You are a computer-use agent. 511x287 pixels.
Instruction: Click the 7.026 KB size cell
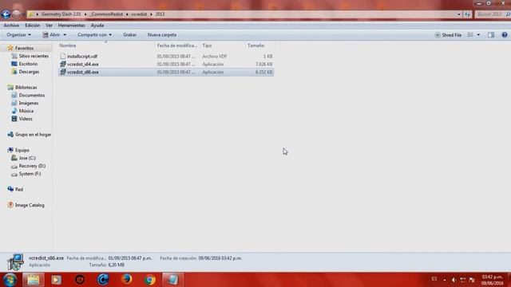(x=263, y=64)
